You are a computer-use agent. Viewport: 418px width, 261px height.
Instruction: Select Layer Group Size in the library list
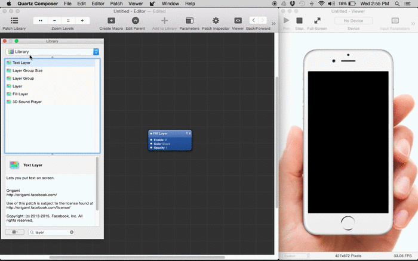tap(27, 70)
